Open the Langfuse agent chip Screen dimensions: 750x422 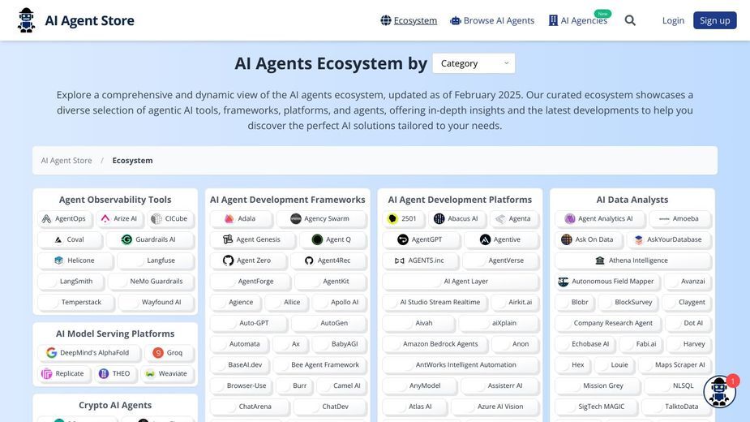(156, 261)
